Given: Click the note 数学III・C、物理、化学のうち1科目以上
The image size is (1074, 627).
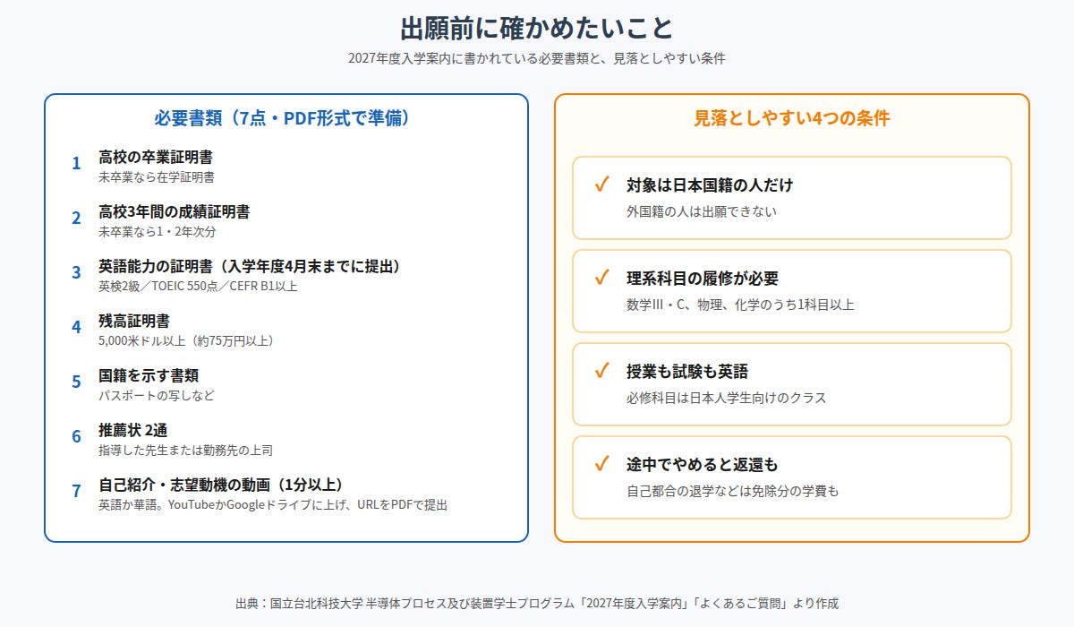Looking at the screenshot, I should click(740, 305).
